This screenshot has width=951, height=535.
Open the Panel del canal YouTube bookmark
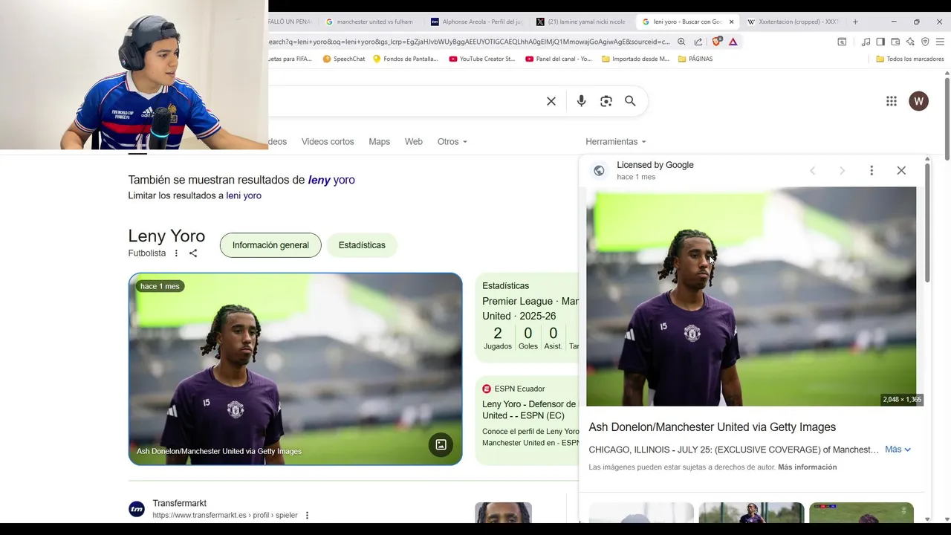[x=559, y=59]
